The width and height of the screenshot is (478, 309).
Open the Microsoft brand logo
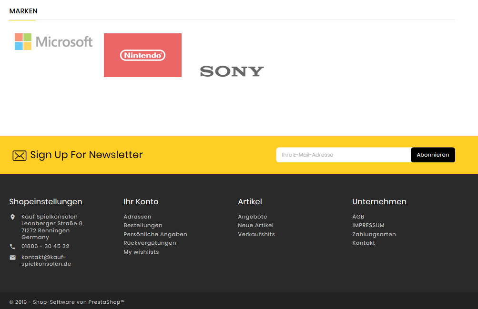[54, 42]
